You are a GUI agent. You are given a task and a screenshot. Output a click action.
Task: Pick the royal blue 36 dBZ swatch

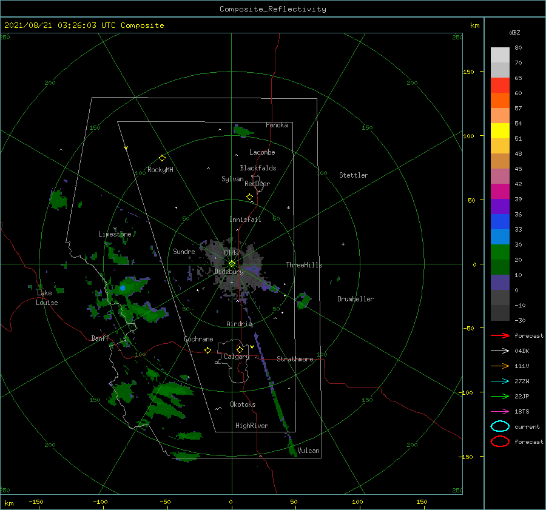point(500,221)
